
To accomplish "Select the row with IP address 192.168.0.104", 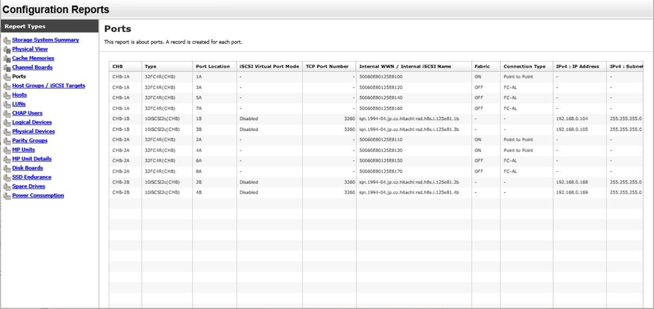I will coord(571,119).
